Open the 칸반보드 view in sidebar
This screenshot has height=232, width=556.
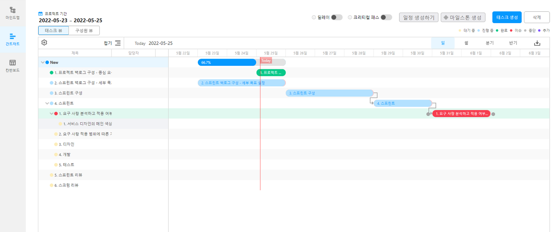pyautogui.click(x=13, y=66)
